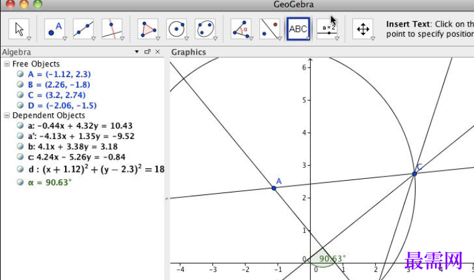Select line c: 4.24x - 5.26y = -0.84
The width and height of the screenshot is (474, 280).
pos(76,157)
